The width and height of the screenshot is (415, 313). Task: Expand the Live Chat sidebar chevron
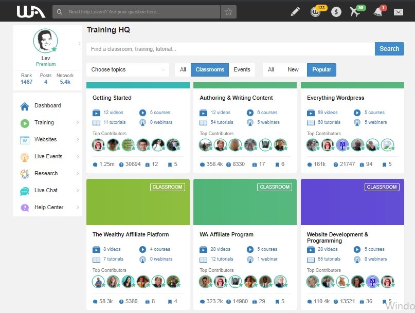(x=78, y=190)
